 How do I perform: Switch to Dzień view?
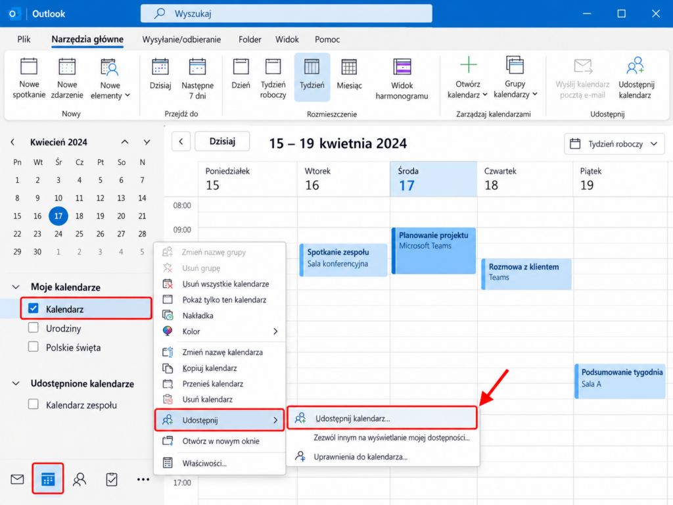tap(241, 74)
